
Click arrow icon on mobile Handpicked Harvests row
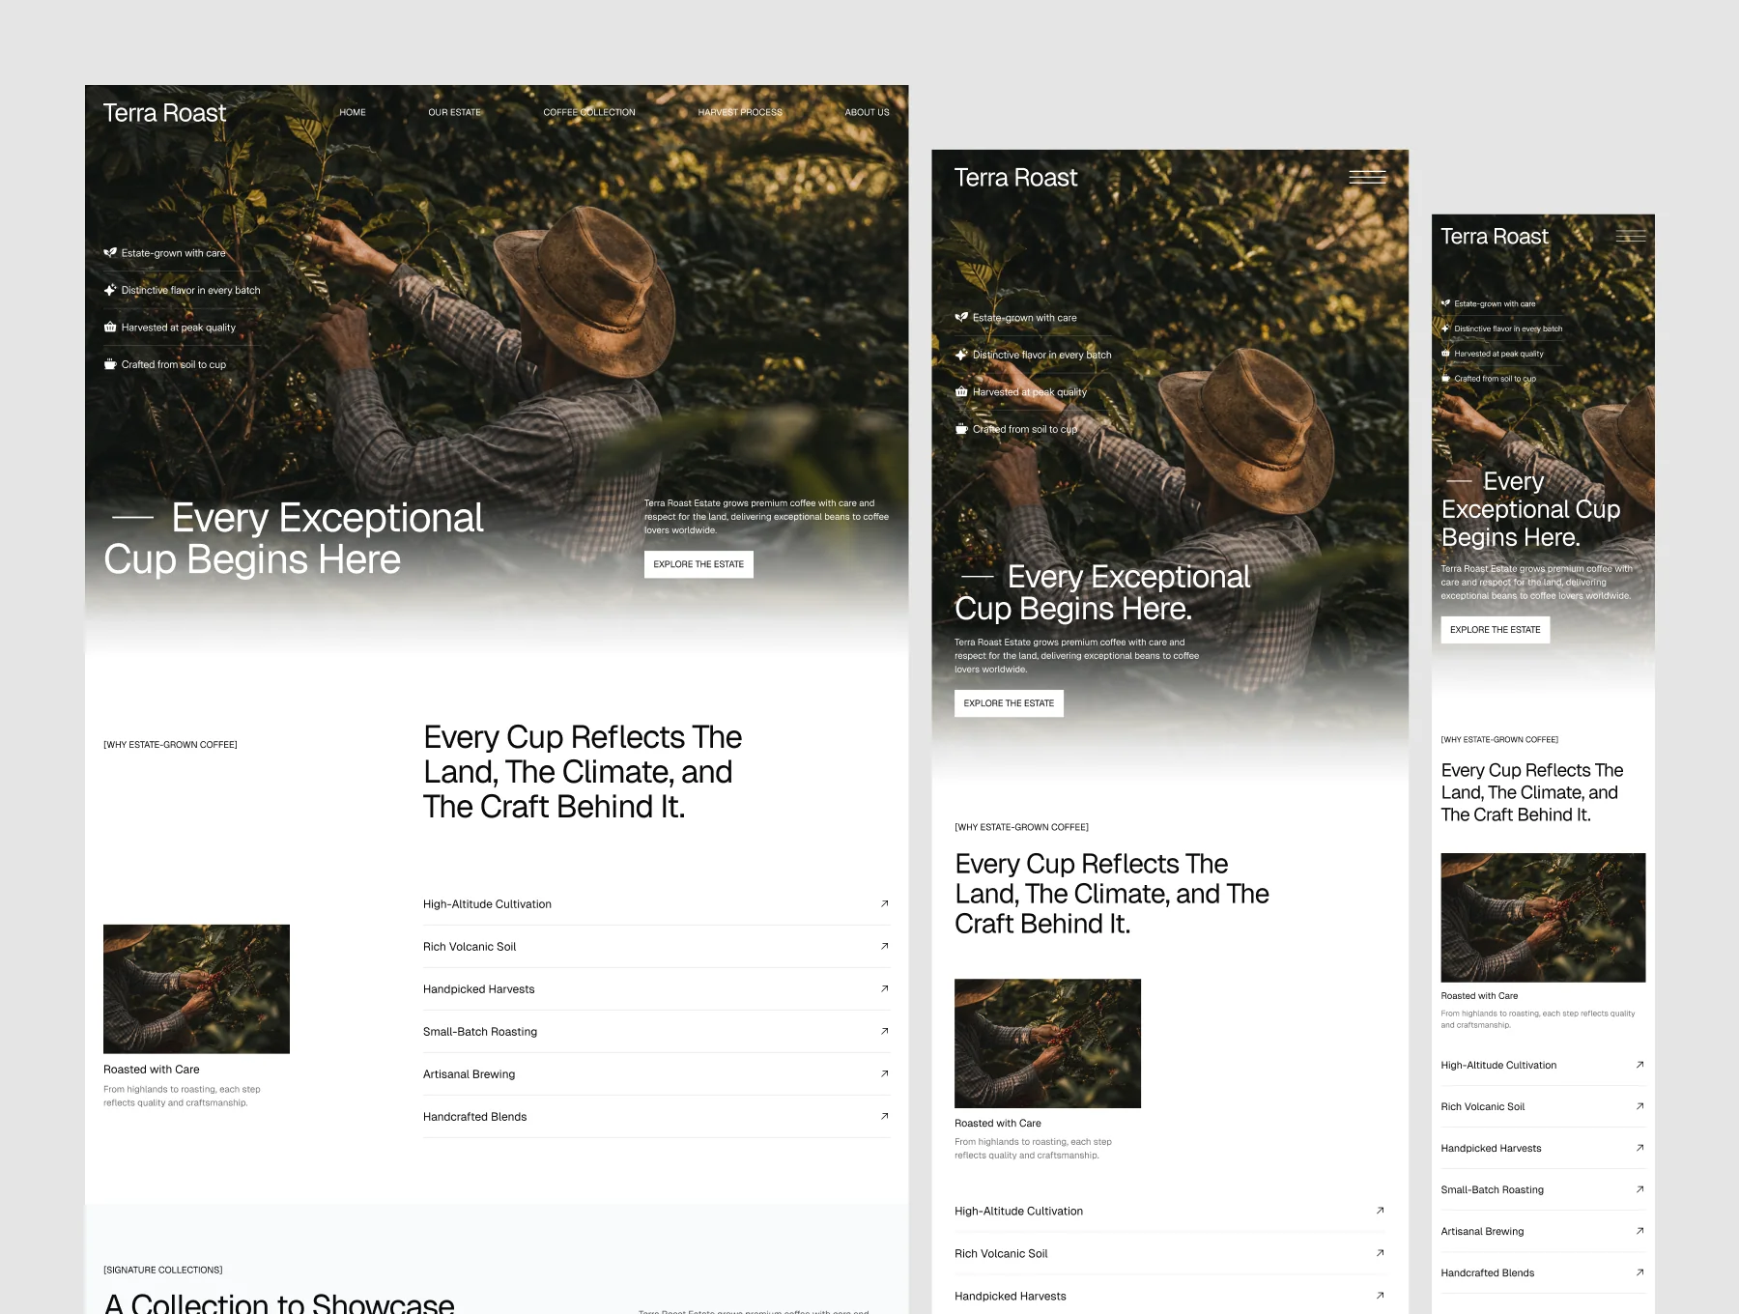tap(1639, 1148)
